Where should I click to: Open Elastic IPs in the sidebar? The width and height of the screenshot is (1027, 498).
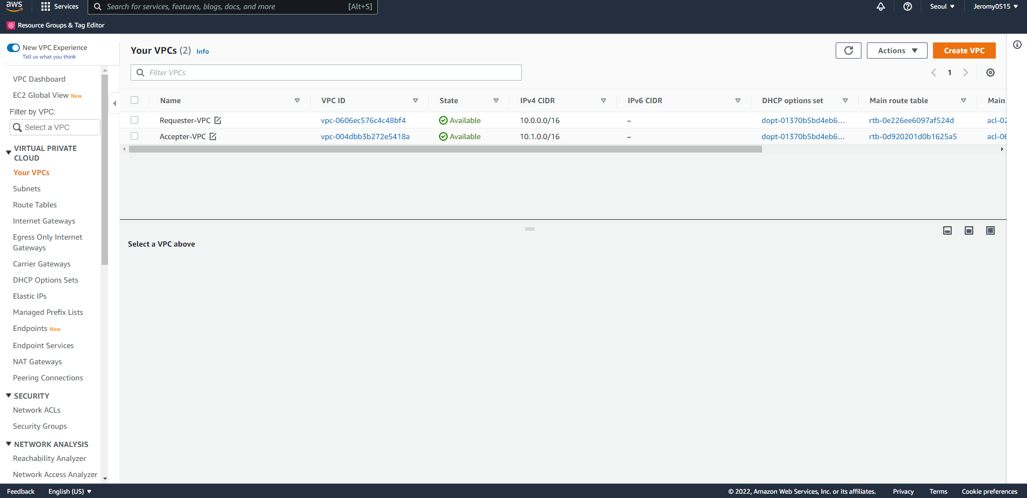coord(30,296)
